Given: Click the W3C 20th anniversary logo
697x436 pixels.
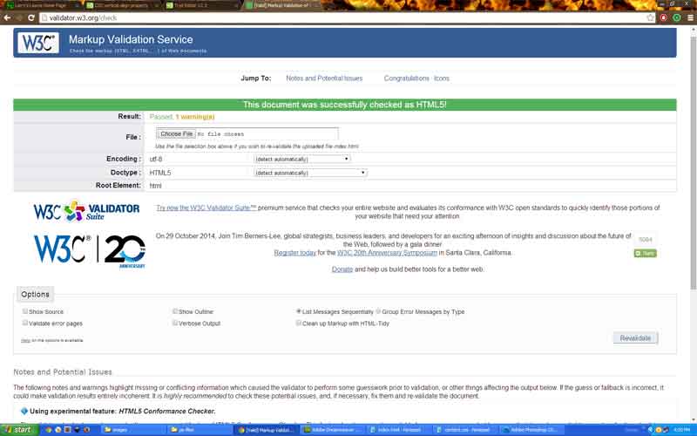Looking at the screenshot, I should 90,251.
